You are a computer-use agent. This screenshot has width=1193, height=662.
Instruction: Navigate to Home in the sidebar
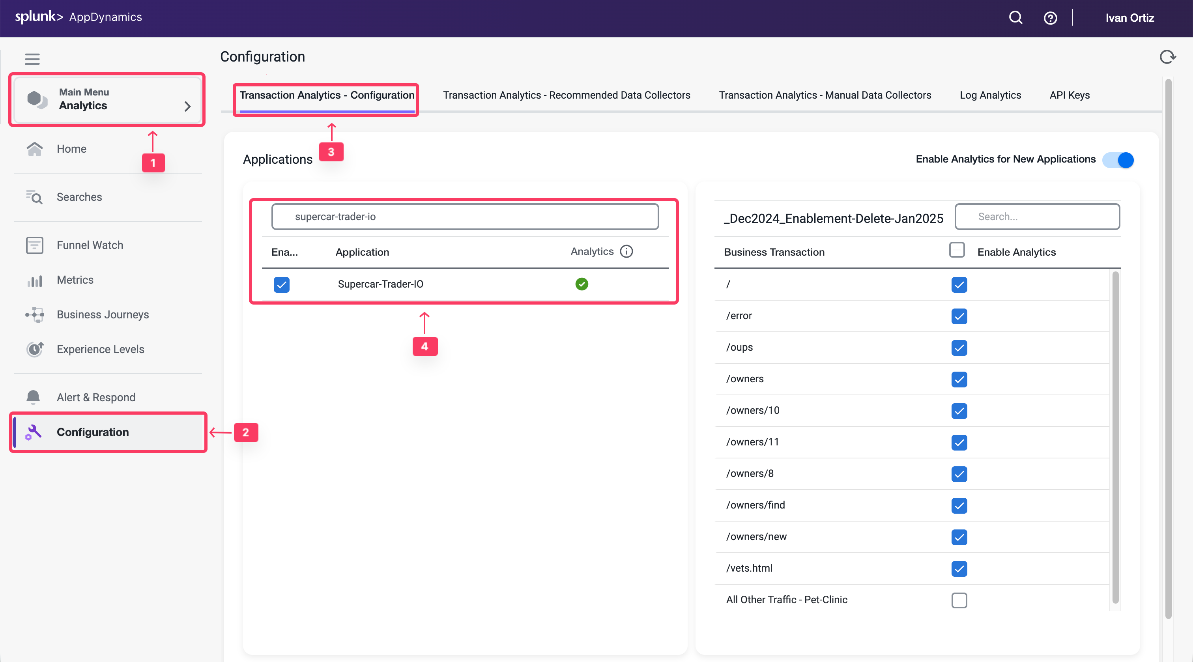click(x=71, y=149)
